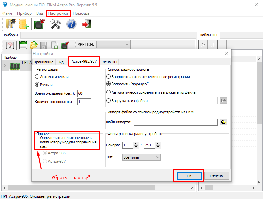263x199 pixels.
Task: Switch to the Смена ПО tab
Action: [x=109, y=62]
